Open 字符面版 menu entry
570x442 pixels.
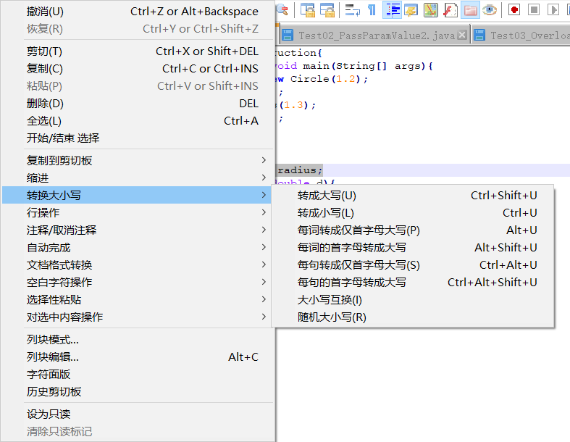coord(138,375)
